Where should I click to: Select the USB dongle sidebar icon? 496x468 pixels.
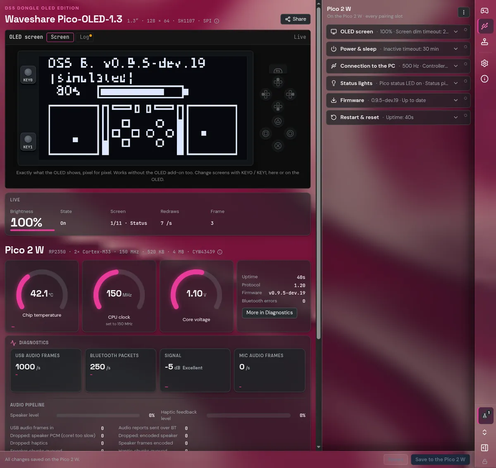point(484,26)
